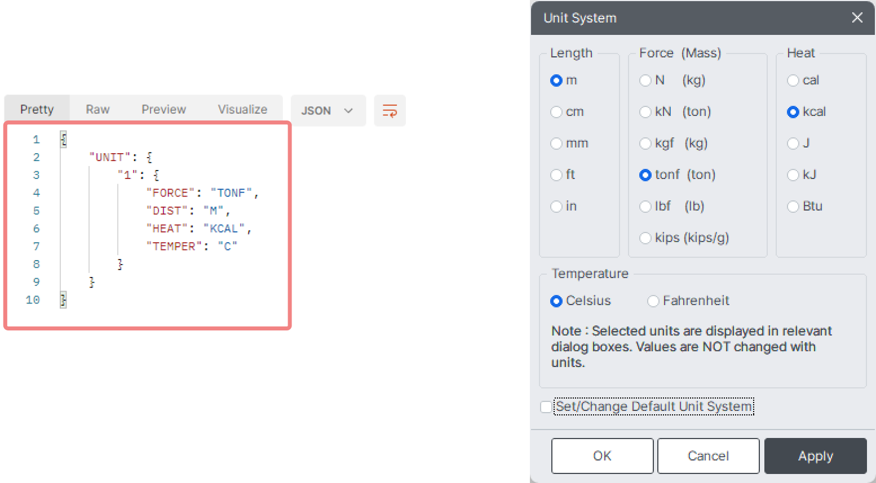Click the "M" distance value
Viewport: 876px width, 483px height.
(x=213, y=211)
